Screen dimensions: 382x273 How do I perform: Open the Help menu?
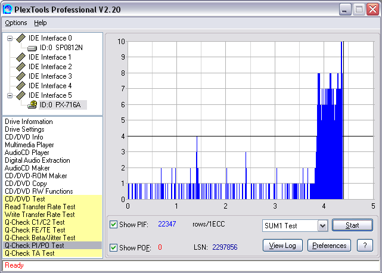(40, 23)
